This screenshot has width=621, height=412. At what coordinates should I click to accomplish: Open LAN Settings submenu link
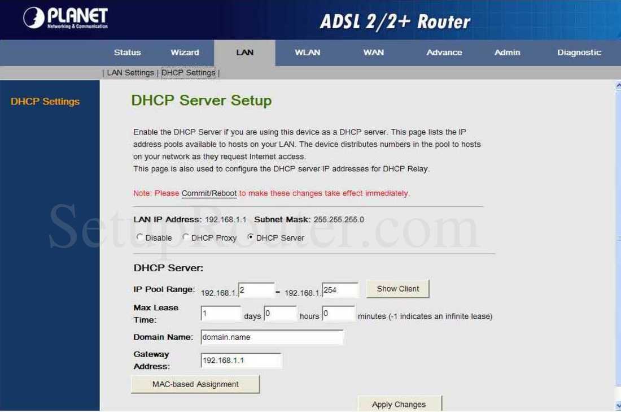coord(130,73)
